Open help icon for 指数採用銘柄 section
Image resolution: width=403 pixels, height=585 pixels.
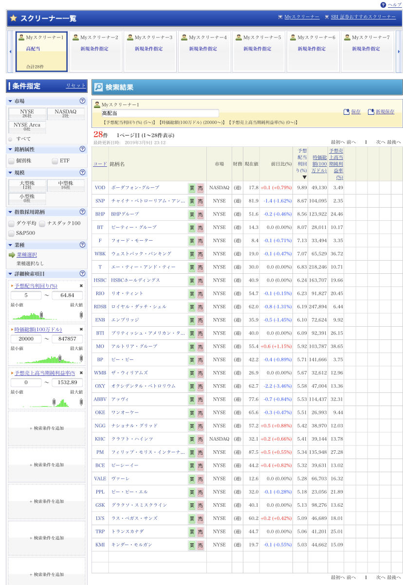(x=82, y=212)
